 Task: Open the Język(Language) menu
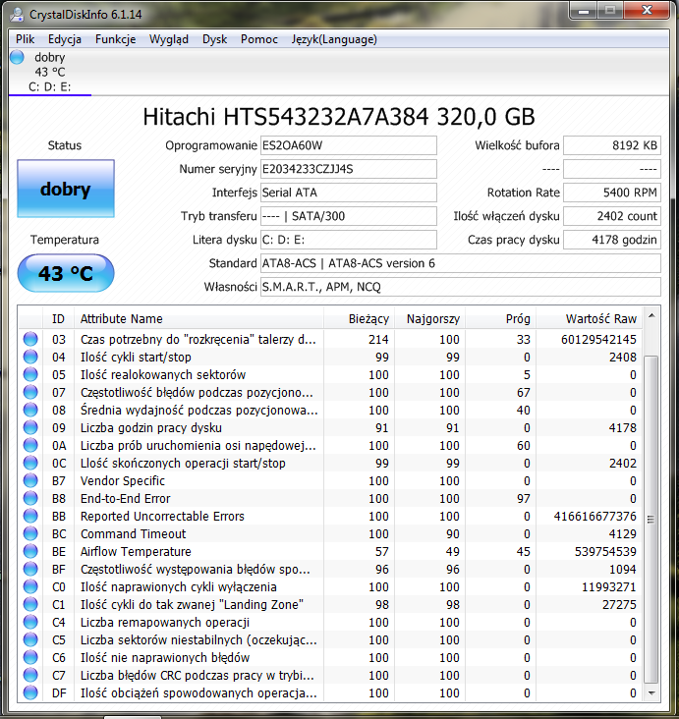[x=334, y=39]
